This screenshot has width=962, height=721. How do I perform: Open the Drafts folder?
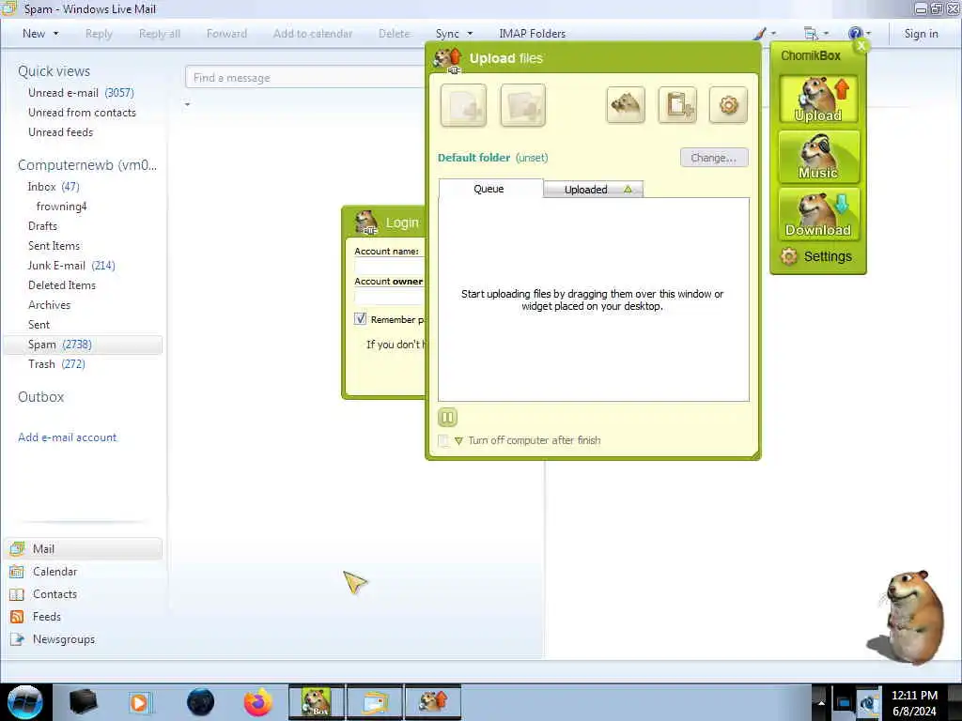[42, 225]
